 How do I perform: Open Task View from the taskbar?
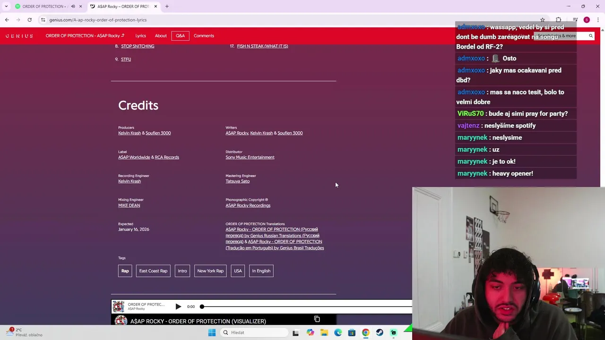tap(295, 332)
